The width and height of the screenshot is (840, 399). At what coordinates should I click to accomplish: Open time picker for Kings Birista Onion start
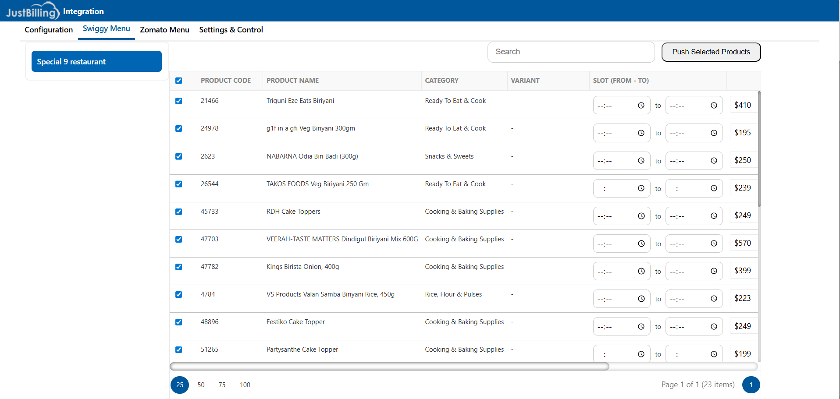[x=641, y=271]
